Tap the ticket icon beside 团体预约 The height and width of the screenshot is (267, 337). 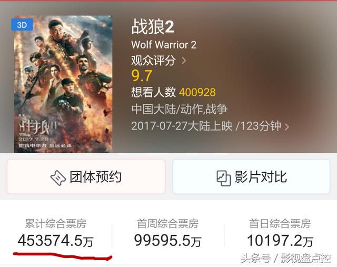pos(58,177)
